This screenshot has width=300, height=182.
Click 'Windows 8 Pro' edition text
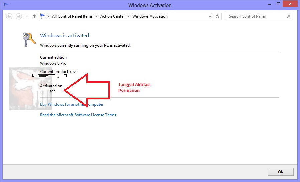(53, 63)
